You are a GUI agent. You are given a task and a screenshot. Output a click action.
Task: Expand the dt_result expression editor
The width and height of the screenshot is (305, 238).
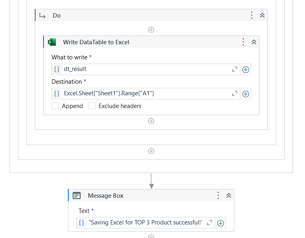[235, 69]
